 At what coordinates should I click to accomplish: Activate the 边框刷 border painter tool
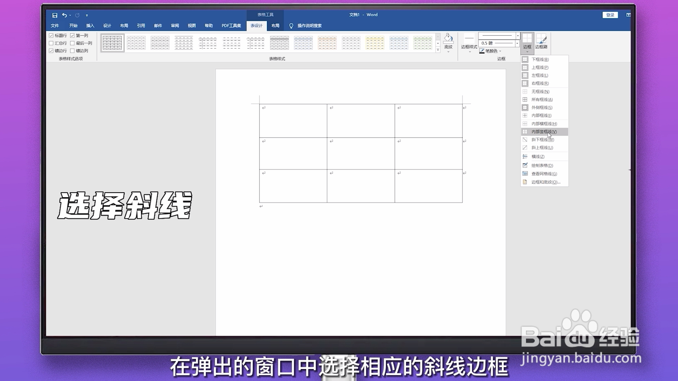(x=541, y=41)
